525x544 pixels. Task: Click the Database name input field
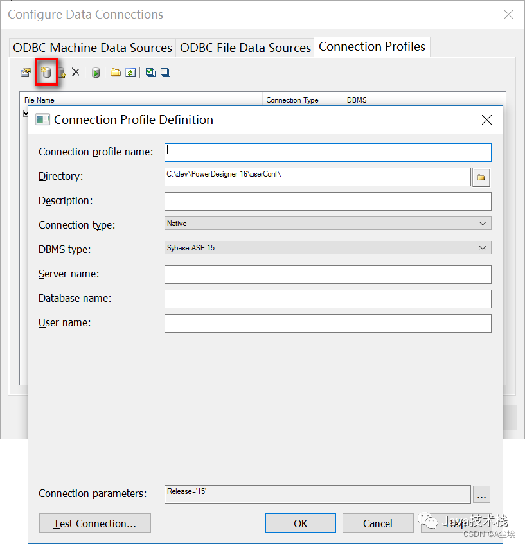coord(328,299)
